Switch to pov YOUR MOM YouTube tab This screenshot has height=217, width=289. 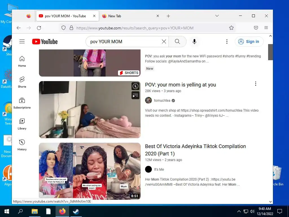coord(67,16)
